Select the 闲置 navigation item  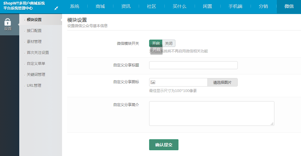click(207, 6)
